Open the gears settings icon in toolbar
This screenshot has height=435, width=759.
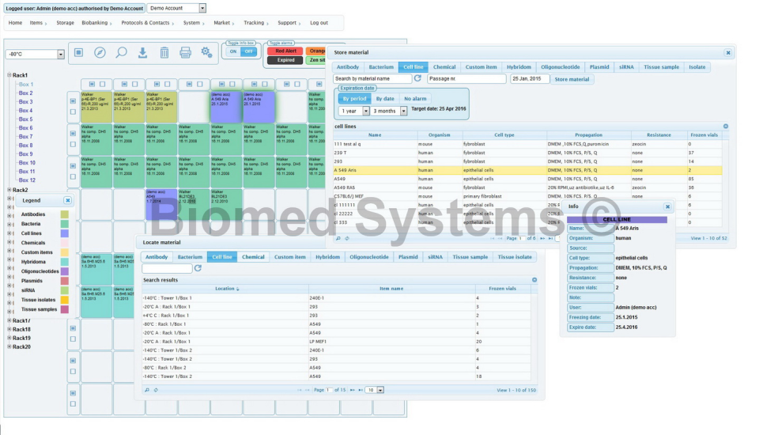pos(206,52)
